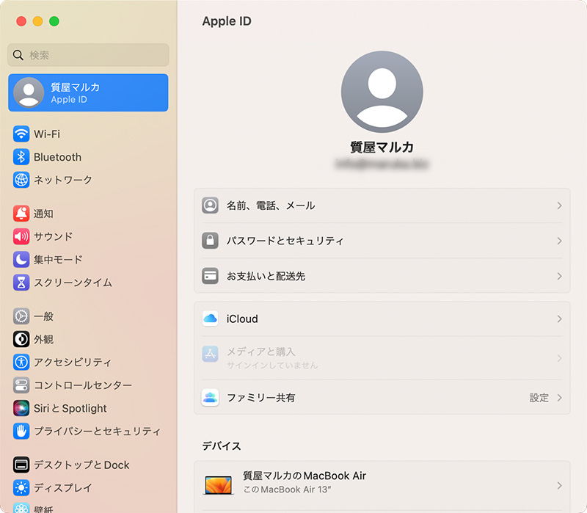The width and height of the screenshot is (587, 513).
Task: Select コントロールセンター in the sidebar
Action: pos(82,385)
